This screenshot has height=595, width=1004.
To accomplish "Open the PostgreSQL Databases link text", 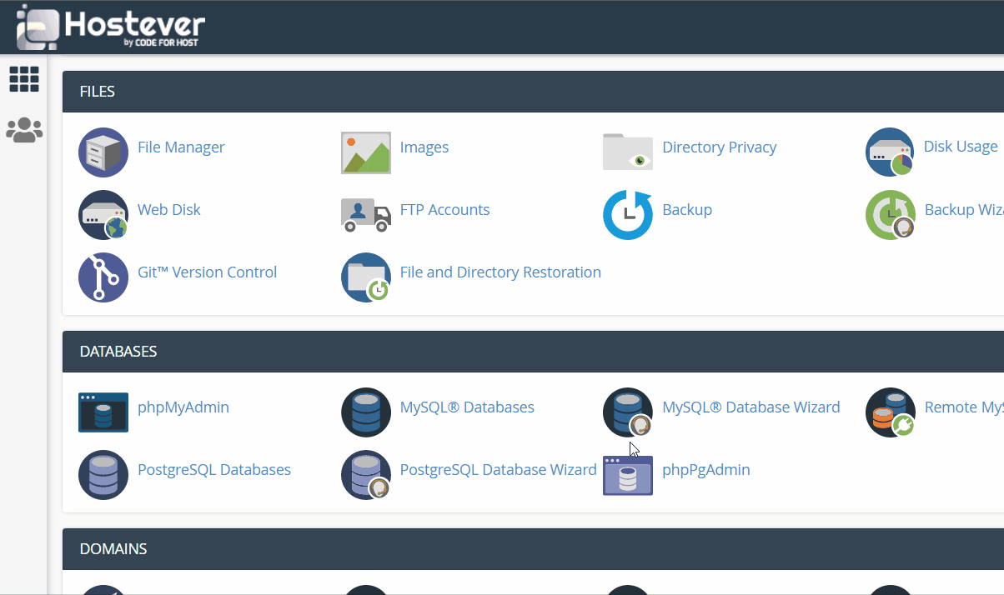I will [x=214, y=470].
